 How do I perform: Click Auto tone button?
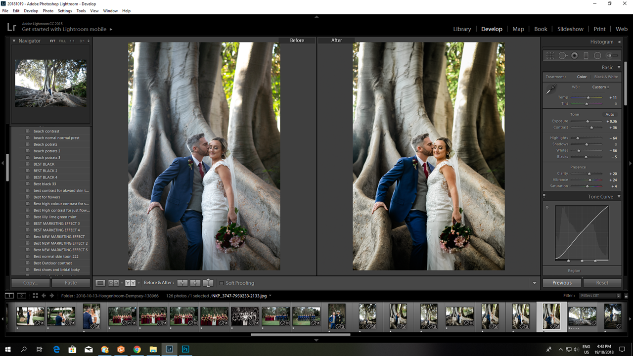[610, 114]
